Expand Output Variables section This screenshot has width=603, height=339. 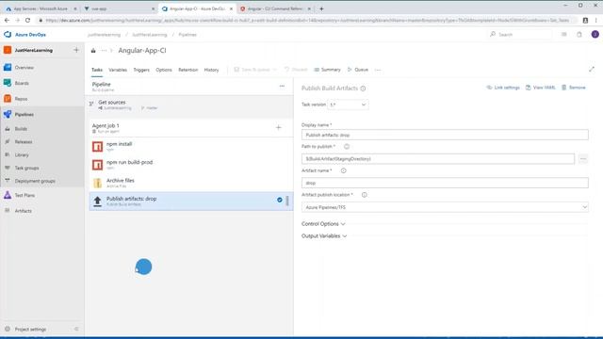coord(324,236)
